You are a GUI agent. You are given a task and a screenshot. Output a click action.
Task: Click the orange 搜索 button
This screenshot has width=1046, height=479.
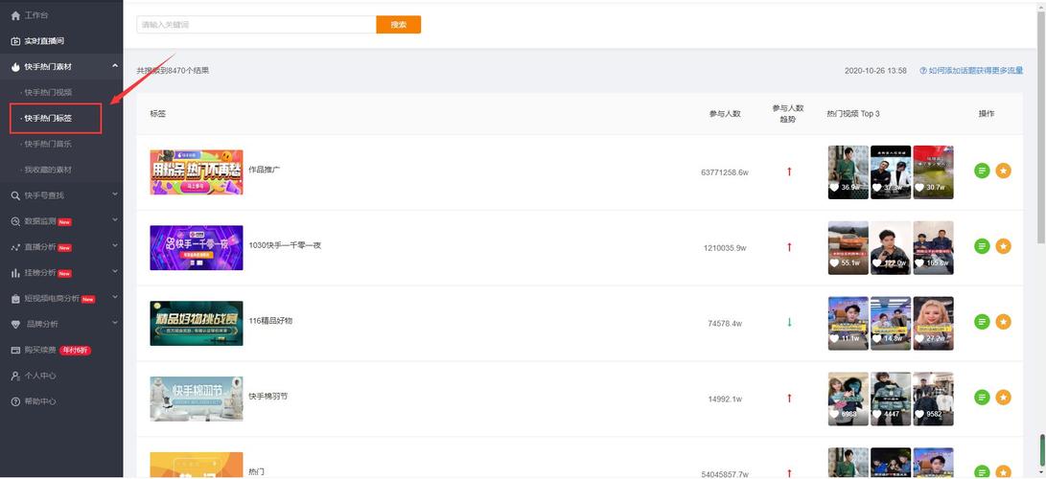tap(398, 25)
